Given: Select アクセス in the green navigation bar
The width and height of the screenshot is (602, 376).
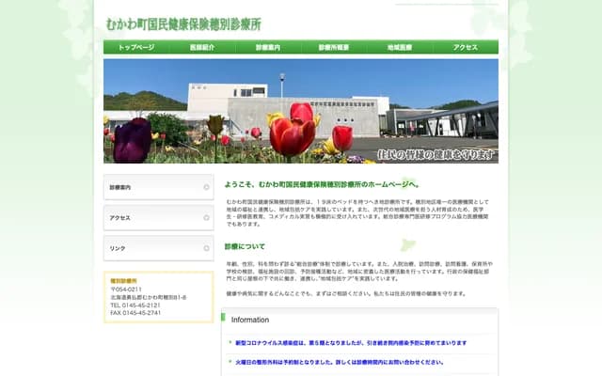Looking at the screenshot, I should click(466, 47).
